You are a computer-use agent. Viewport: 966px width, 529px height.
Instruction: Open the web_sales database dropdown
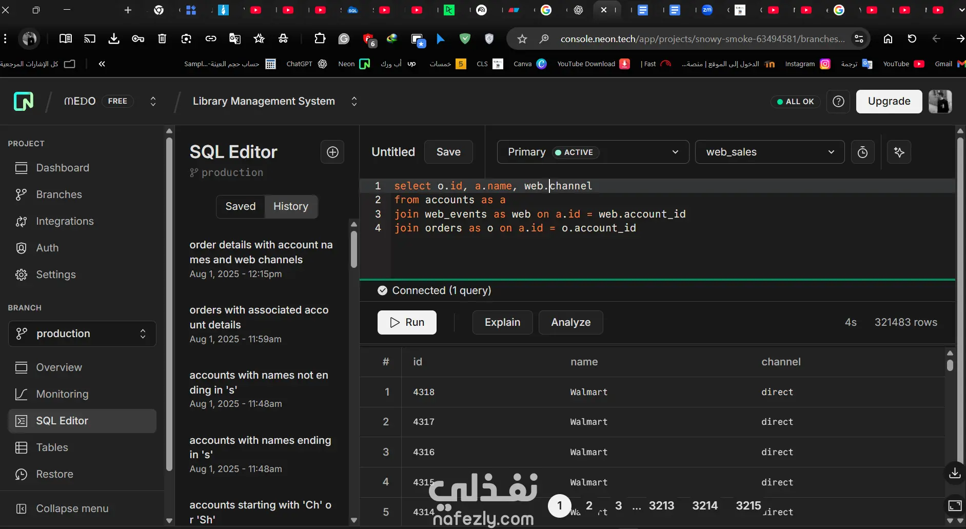coord(770,152)
